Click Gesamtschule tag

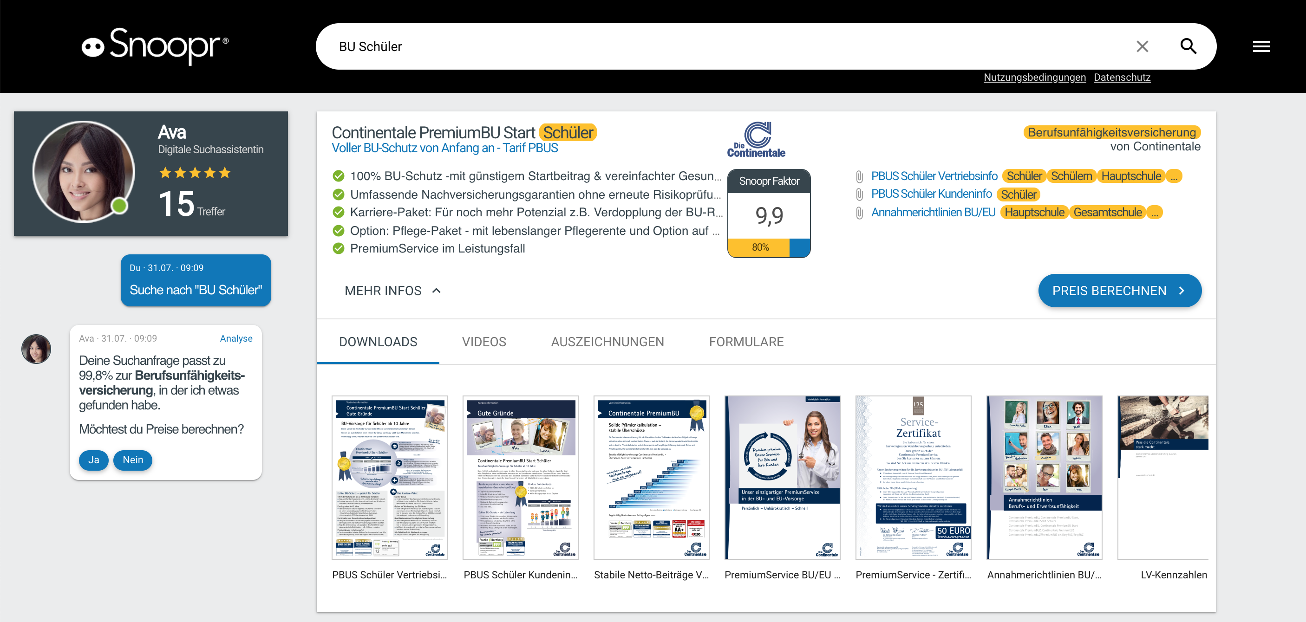(x=1108, y=212)
